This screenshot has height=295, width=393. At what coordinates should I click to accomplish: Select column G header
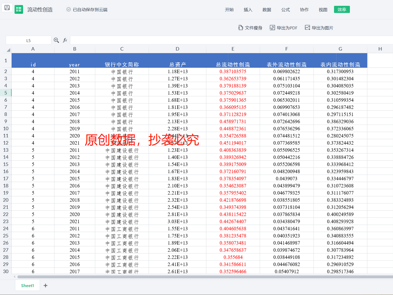coord(340,49)
